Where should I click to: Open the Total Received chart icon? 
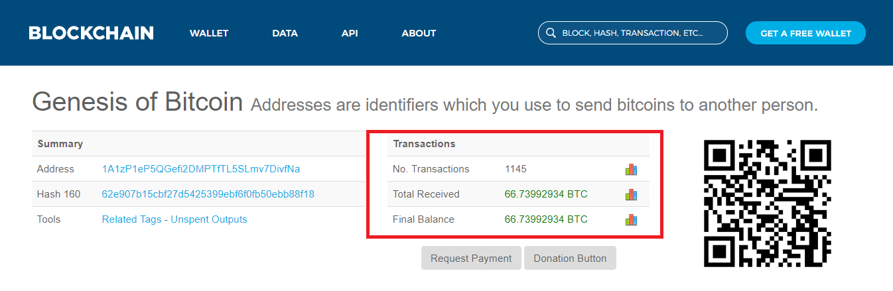(x=631, y=194)
